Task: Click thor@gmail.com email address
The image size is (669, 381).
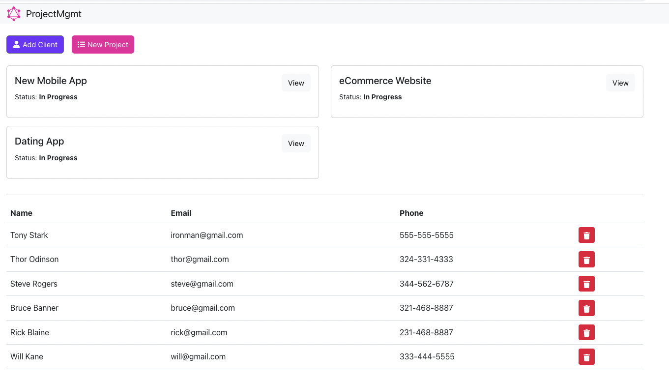Action: pos(200,259)
